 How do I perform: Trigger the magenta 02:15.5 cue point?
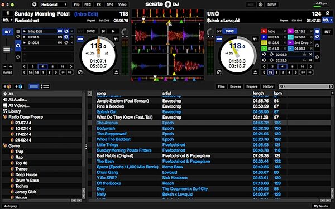290,31
